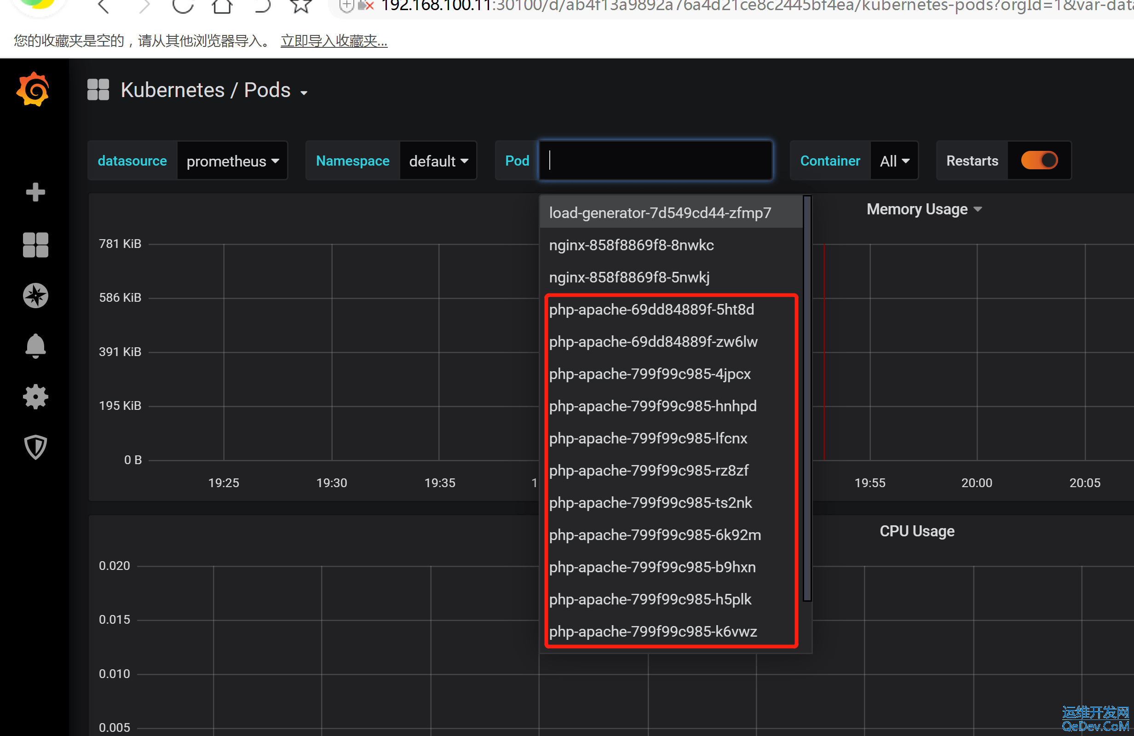Click the Create plus icon in sidebar

[x=35, y=192]
